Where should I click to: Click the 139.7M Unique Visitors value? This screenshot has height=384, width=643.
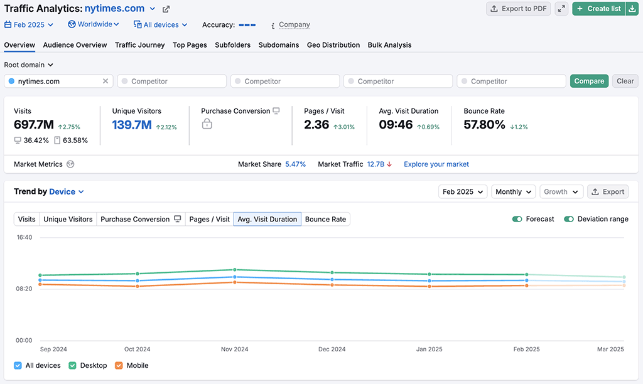(132, 125)
